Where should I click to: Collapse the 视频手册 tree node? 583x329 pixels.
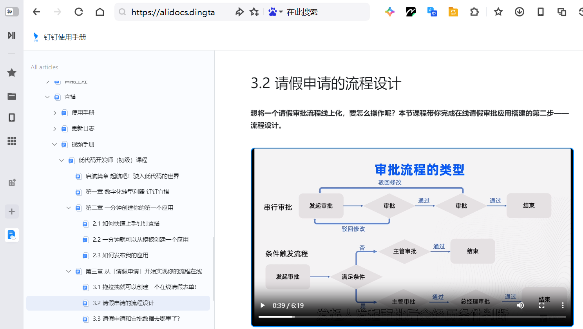click(54, 145)
